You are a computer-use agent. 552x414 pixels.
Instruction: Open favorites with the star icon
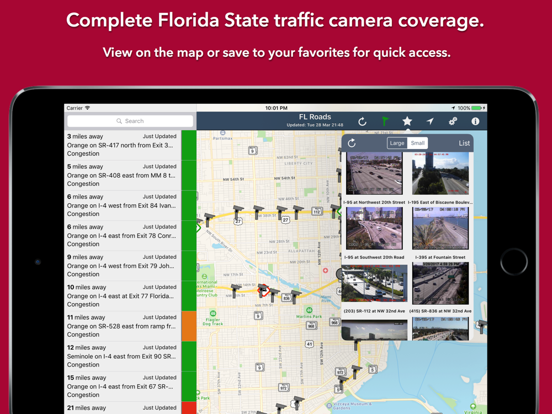point(407,121)
